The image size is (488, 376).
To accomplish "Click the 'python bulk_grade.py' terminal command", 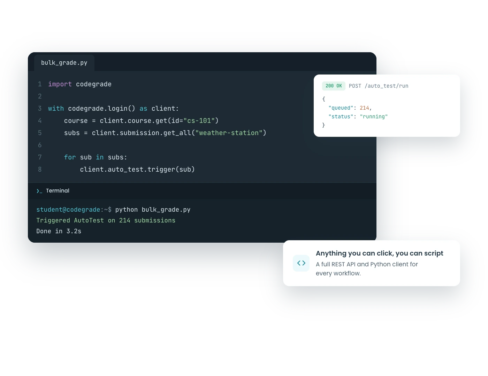I will (x=153, y=210).
